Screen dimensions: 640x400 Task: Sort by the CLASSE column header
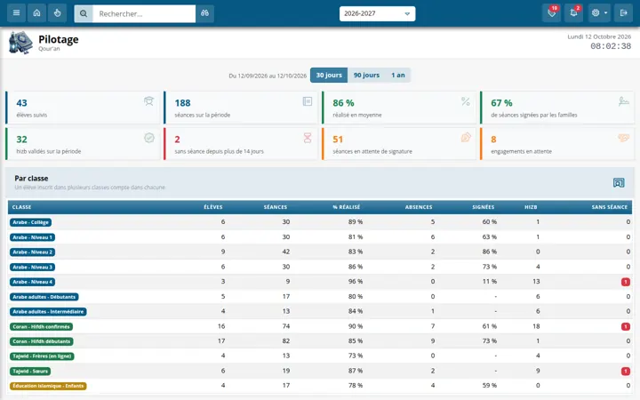[x=21, y=207]
